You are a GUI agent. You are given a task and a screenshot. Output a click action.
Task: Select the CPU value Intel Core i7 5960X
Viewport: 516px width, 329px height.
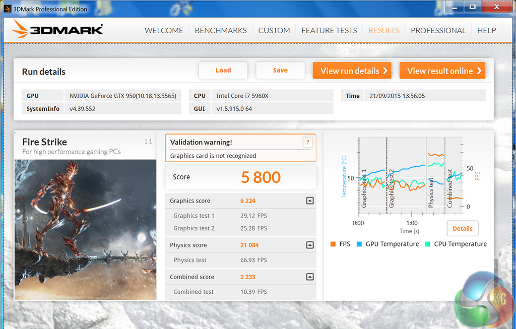tap(272, 96)
